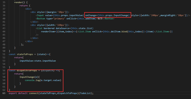Click this.addItem in the onClick handler
Image resolution: width=191 pixels, height=99 pixels.
tap(87, 18)
